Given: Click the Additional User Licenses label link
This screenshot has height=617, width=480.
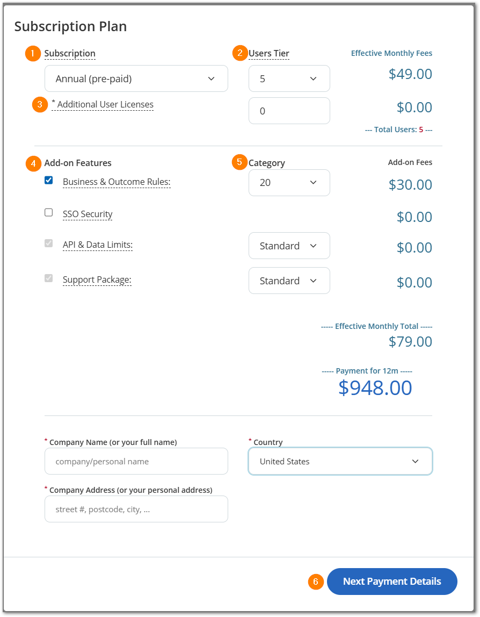Looking at the screenshot, I should click(105, 105).
